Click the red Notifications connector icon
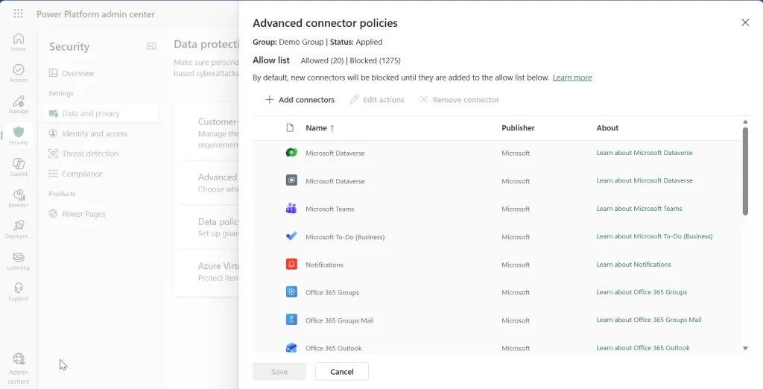Image resolution: width=763 pixels, height=389 pixels. point(291,265)
